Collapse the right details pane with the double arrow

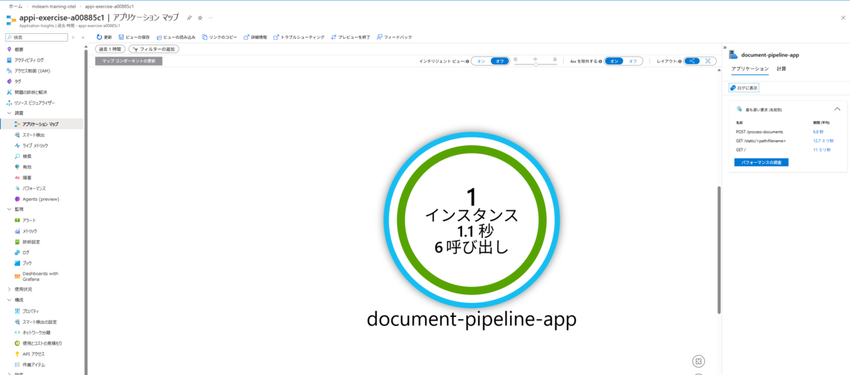coord(725,48)
